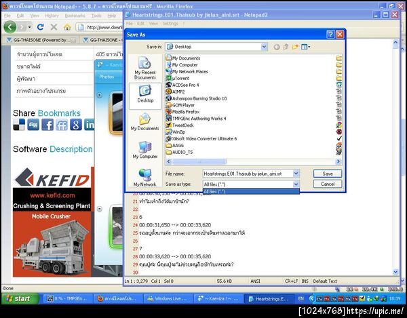Image resolution: width=407 pixels, height=318 pixels.
Task: Share page via Digg icon
Action: (x=33, y=125)
